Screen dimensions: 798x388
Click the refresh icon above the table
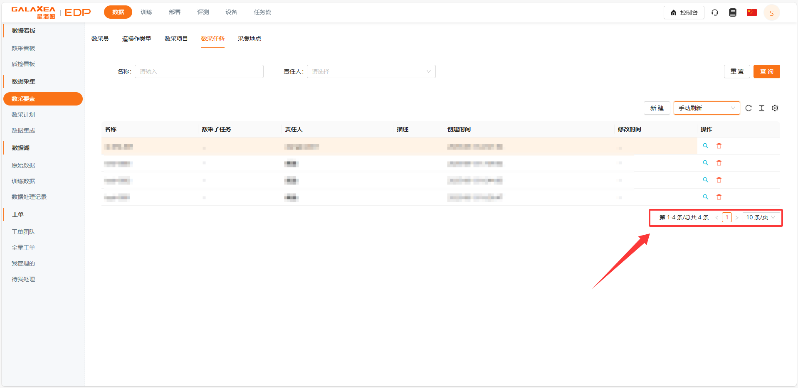pyautogui.click(x=748, y=108)
